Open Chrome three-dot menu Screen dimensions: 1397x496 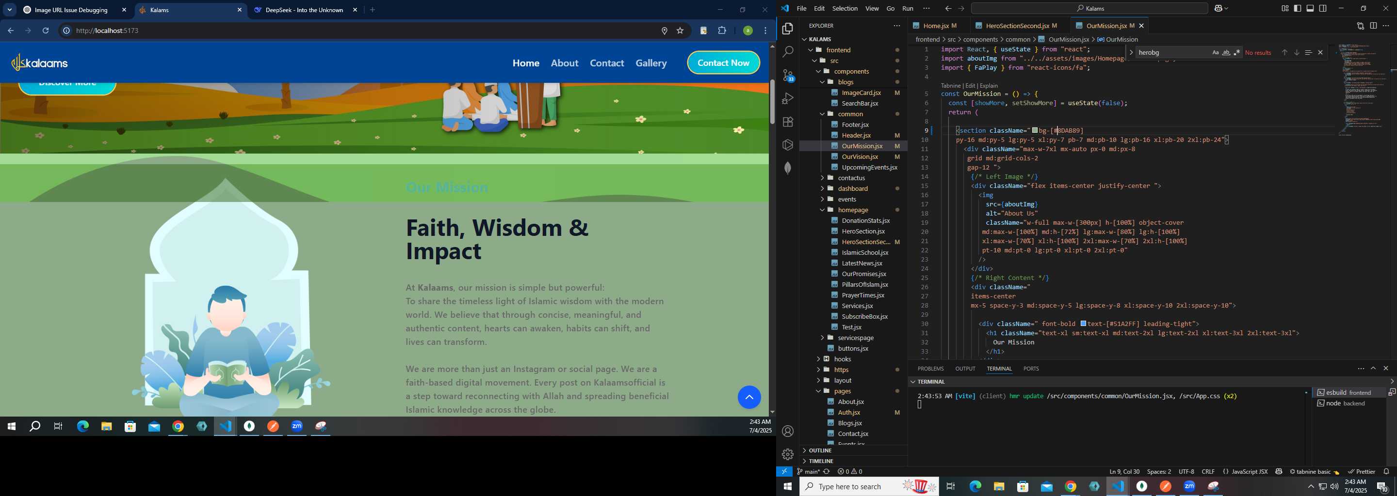[x=765, y=31]
